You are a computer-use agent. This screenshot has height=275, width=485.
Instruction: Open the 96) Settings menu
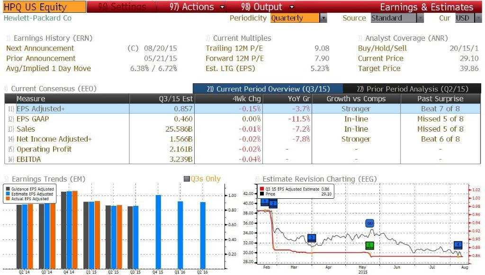coord(122,7)
